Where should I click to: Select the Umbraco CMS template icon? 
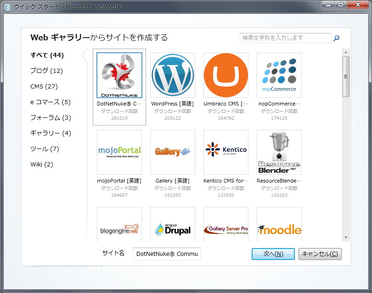click(225, 75)
